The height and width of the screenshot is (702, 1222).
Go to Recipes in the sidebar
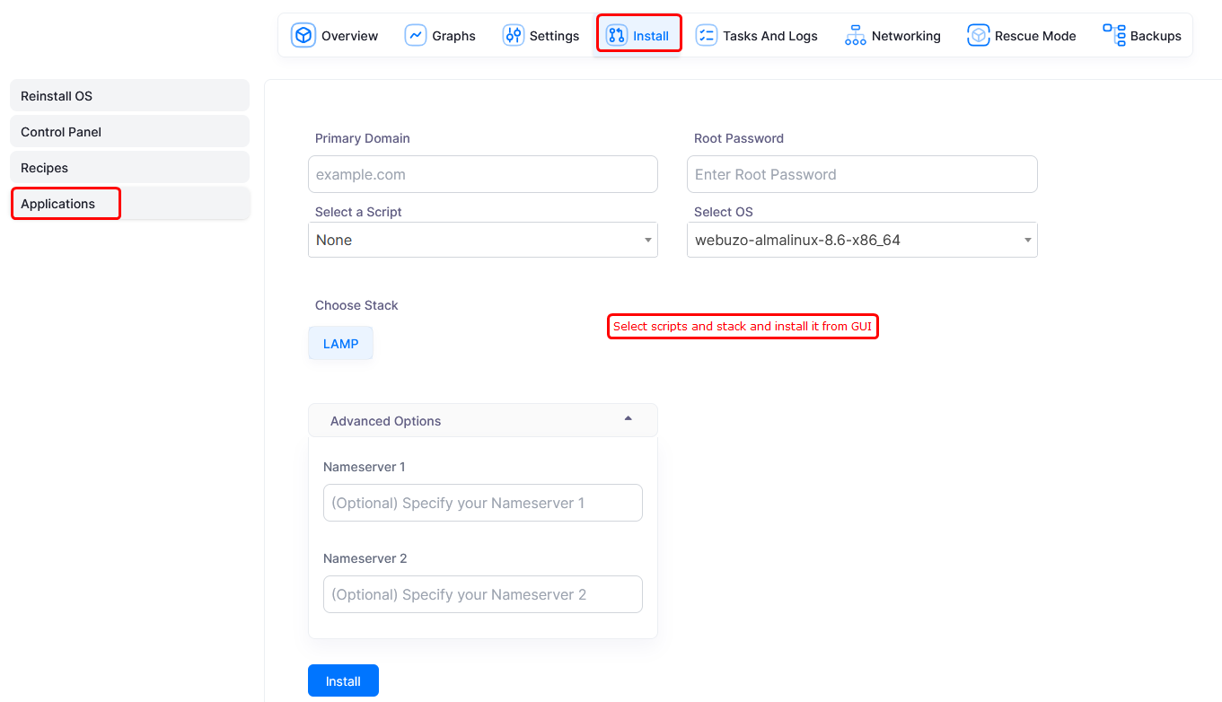(x=129, y=168)
